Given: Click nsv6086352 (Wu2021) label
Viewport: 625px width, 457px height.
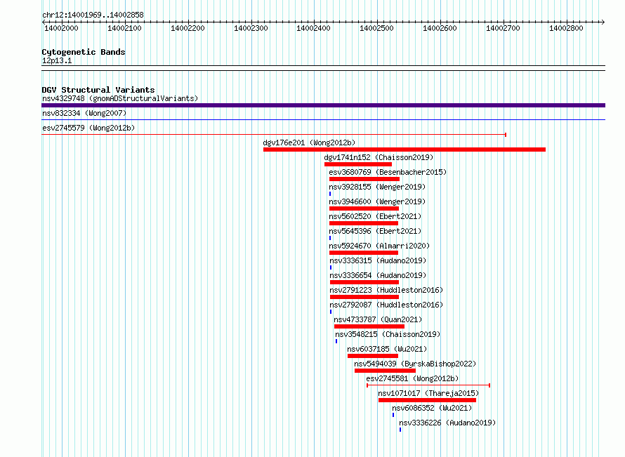Looking at the screenshot, I should (x=432, y=408).
